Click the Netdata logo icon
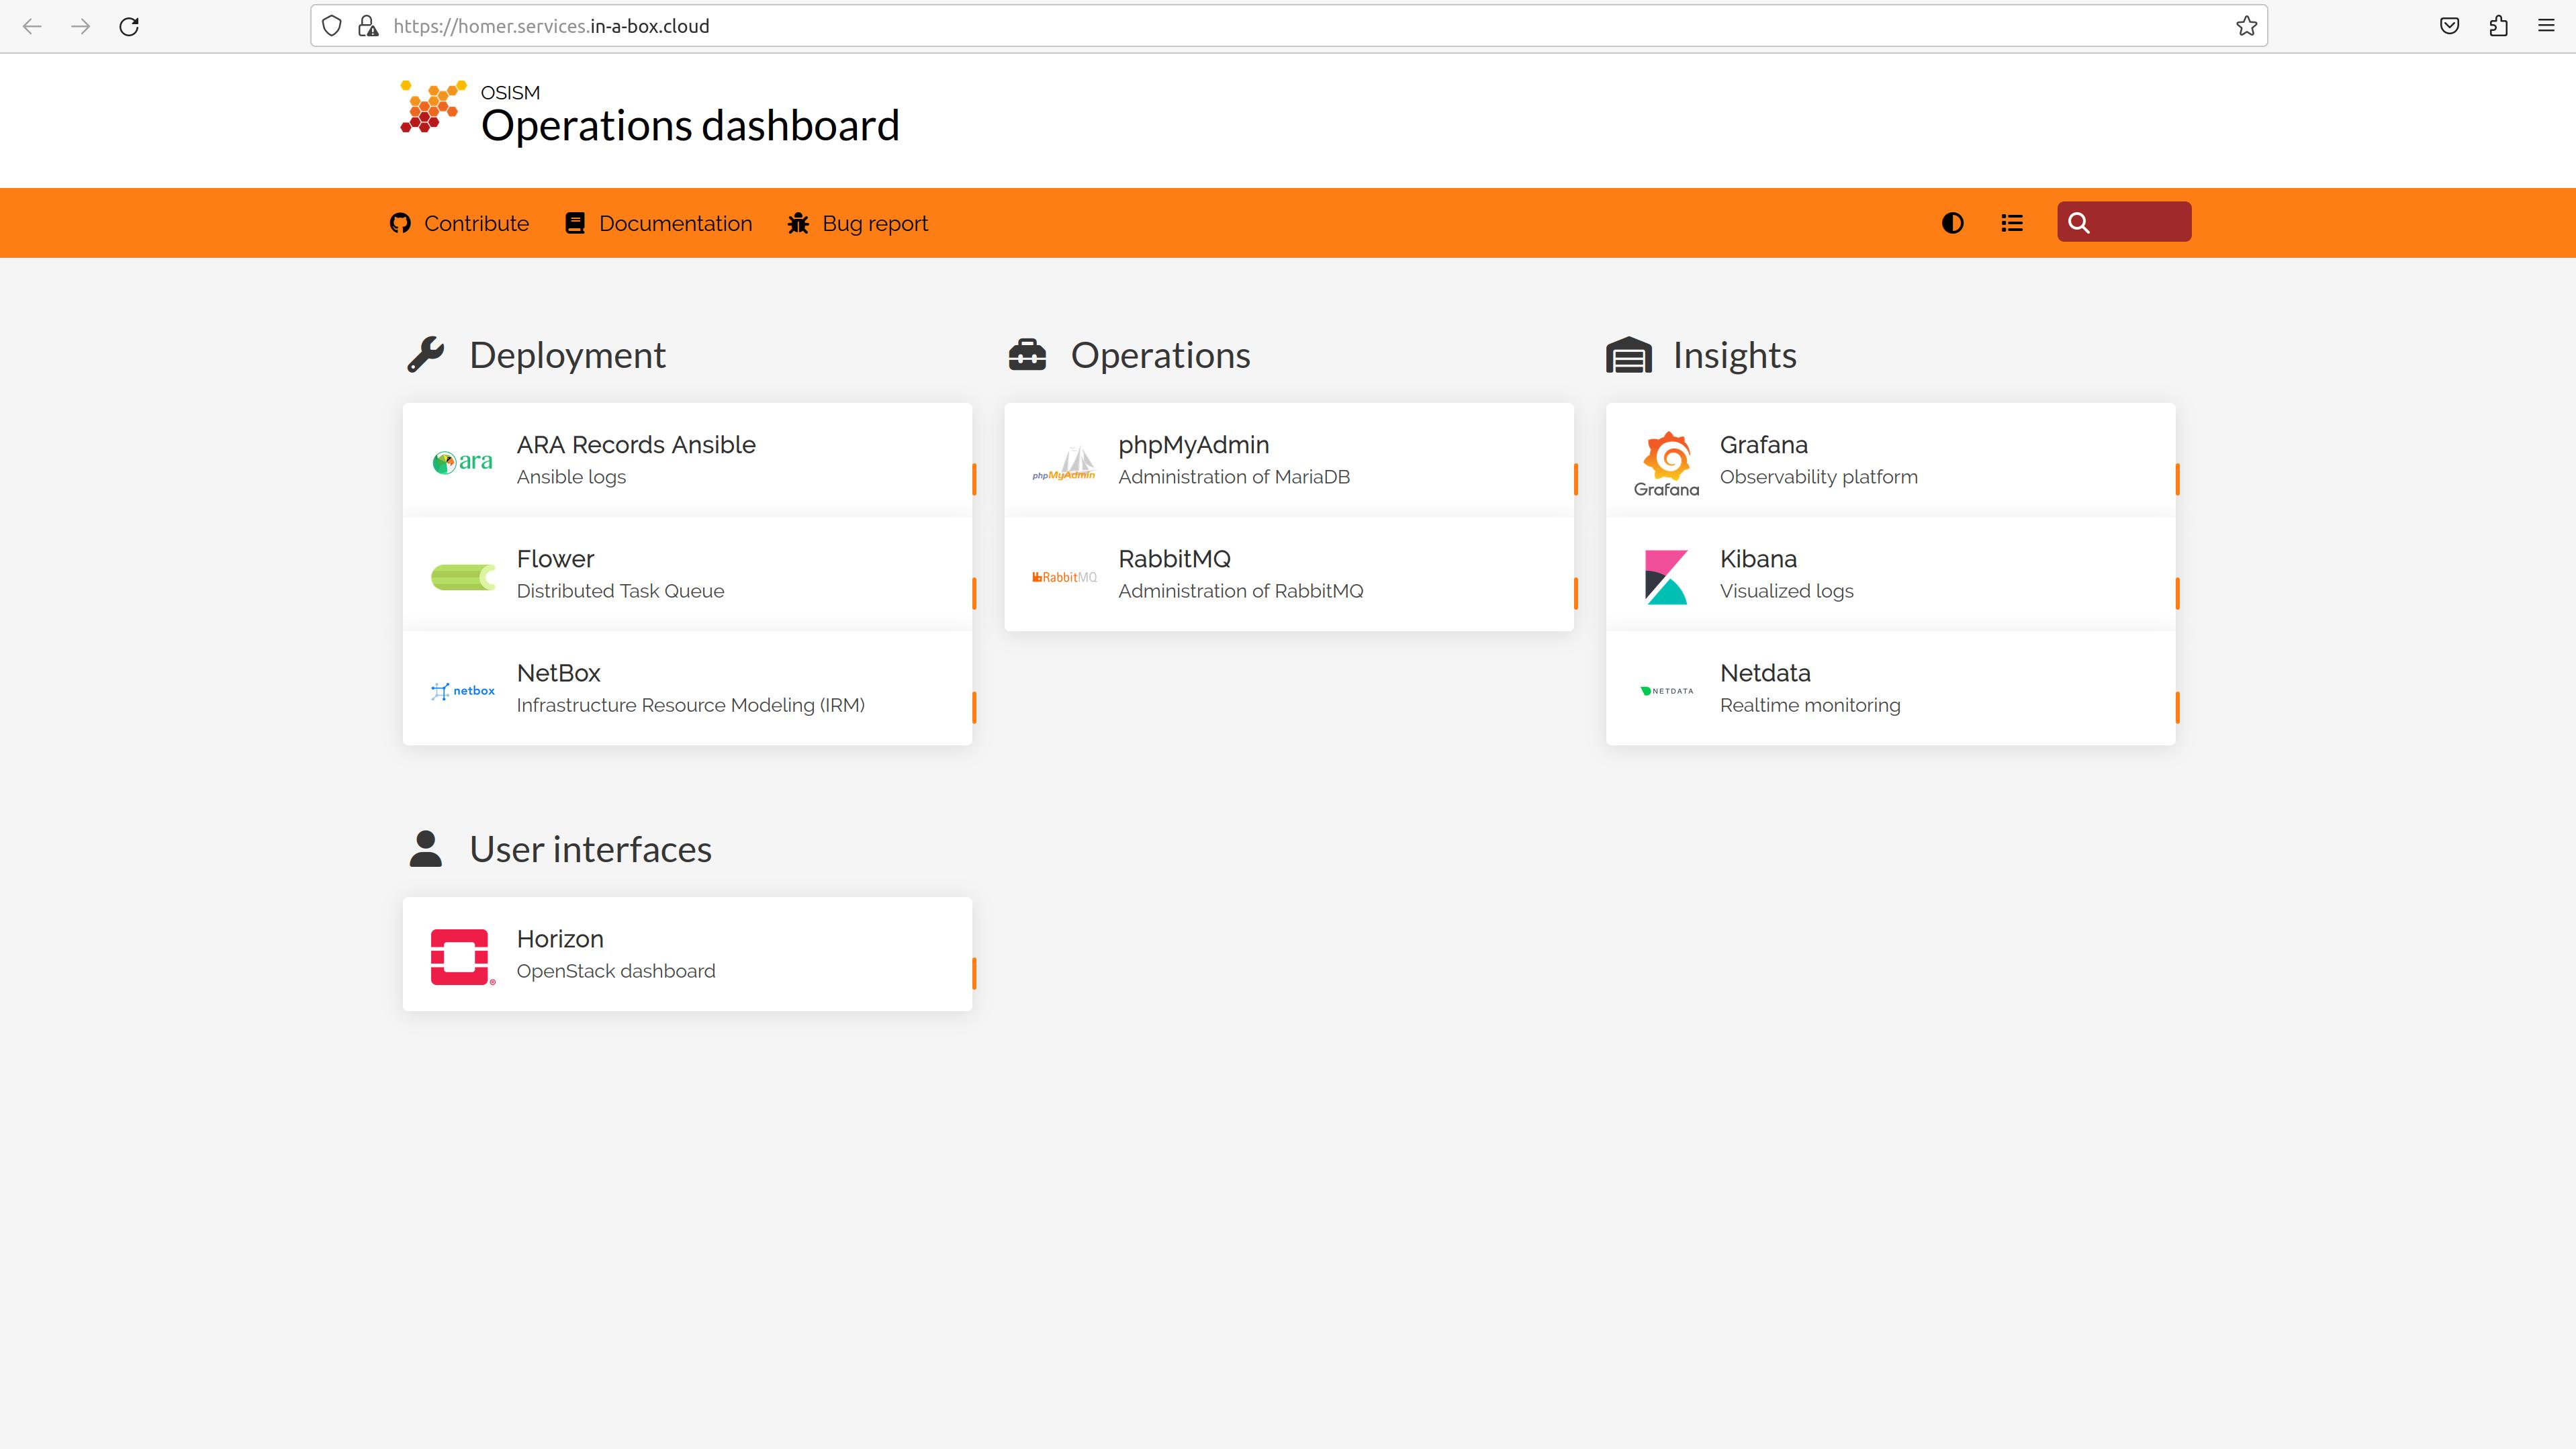The height and width of the screenshot is (1449, 2576). pyautogui.click(x=1666, y=691)
